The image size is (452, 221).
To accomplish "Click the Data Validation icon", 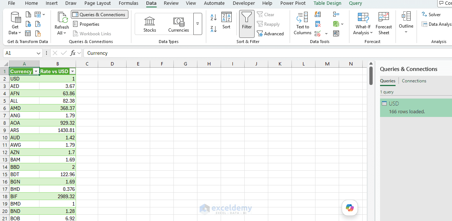I will pyautogui.click(x=318, y=33).
